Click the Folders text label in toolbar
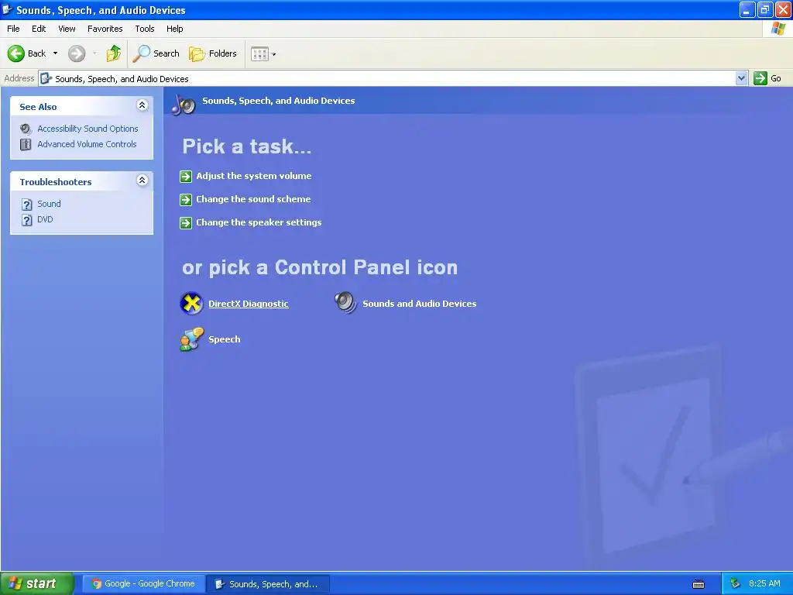Viewport: 793px width, 595px height. [222, 53]
